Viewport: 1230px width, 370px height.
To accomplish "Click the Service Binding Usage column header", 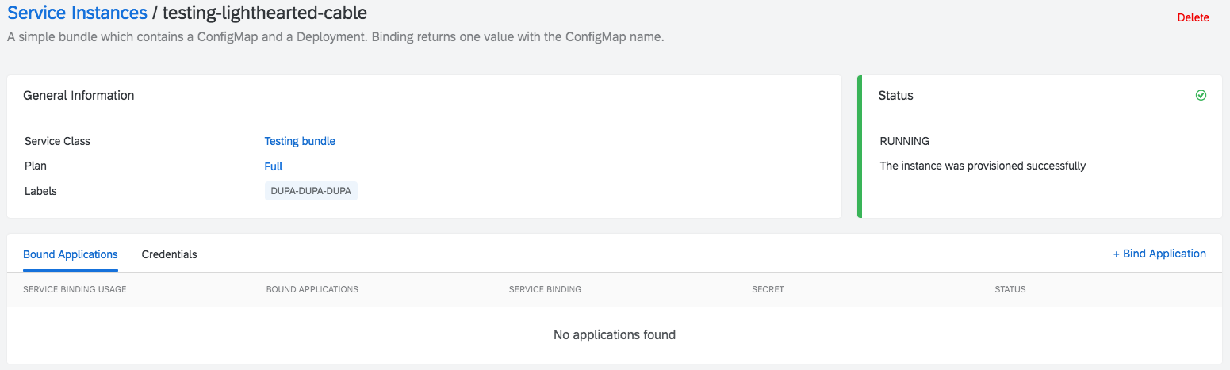I will coord(75,289).
